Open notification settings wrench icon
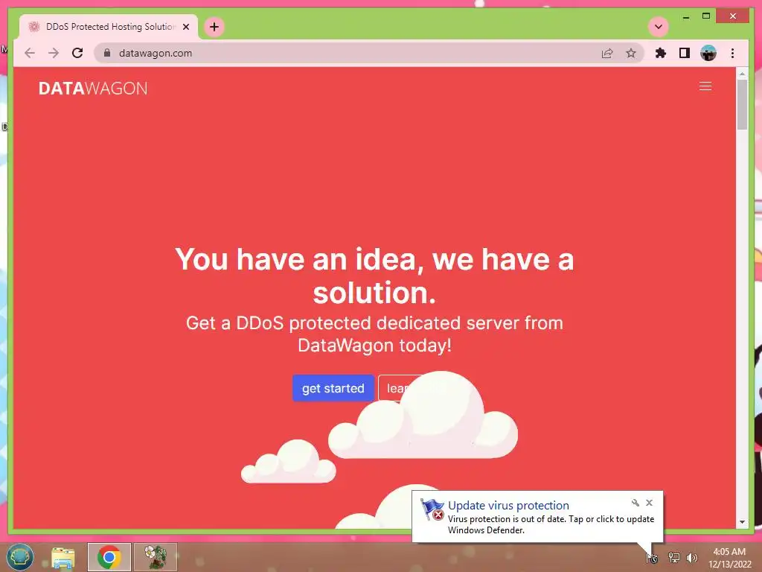Screen dimensions: 762x572 click(x=635, y=503)
